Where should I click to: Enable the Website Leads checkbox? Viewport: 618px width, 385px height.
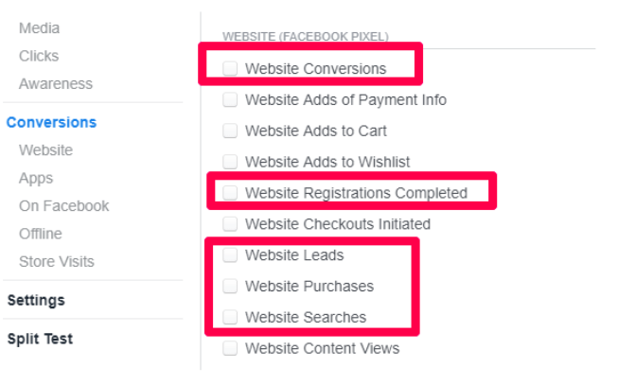tap(230, 255)
